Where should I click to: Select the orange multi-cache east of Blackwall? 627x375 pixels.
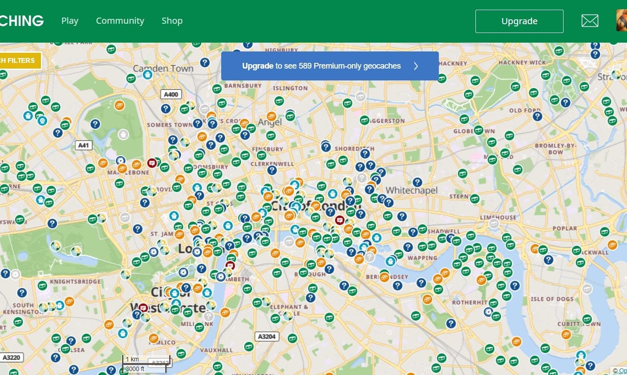tap(612, 245)
